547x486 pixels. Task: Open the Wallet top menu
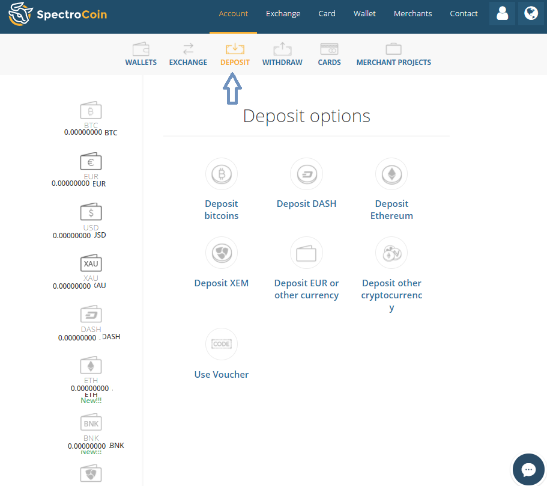tap(364, 14)
